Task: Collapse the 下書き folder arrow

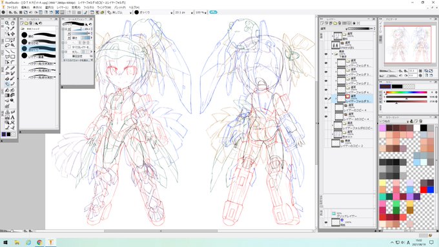Action: [x=332, y=54]
